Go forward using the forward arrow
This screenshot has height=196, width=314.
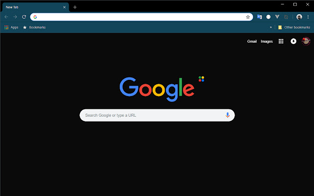point(15,17)
